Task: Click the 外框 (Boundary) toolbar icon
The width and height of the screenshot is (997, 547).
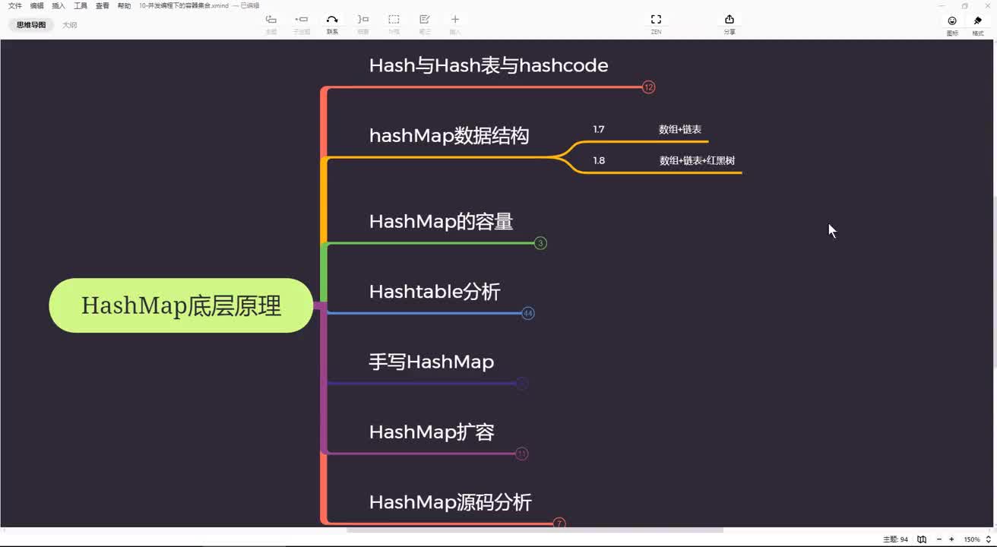Action: [x=394, y=20]
